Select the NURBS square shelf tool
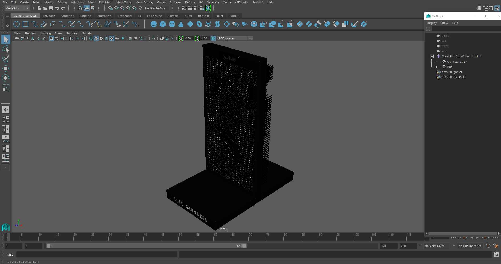This screenshot has height=264, width=501. [x=26, y=24]
